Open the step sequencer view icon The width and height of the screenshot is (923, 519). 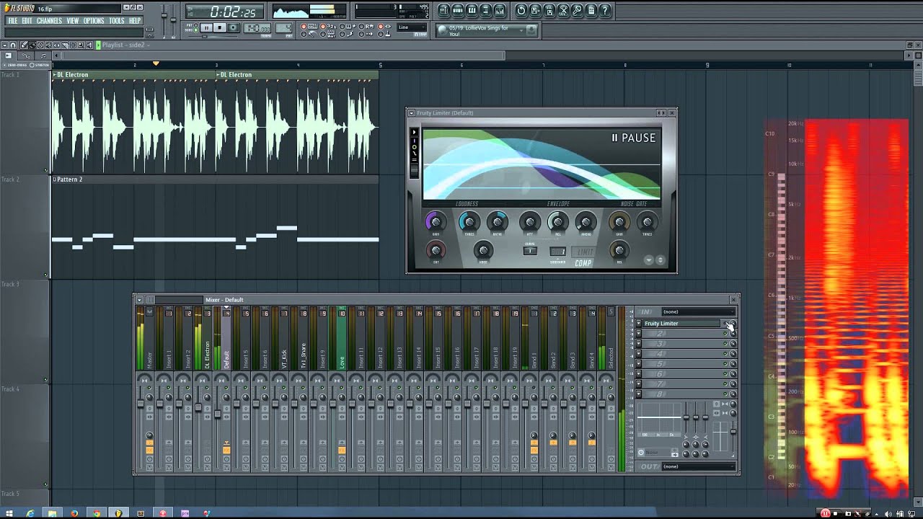[x=458, y=10]
